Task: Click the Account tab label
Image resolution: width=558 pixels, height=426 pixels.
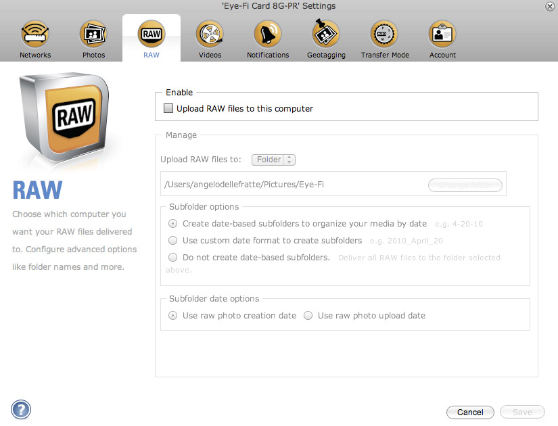Action: [x=442, y=55]
